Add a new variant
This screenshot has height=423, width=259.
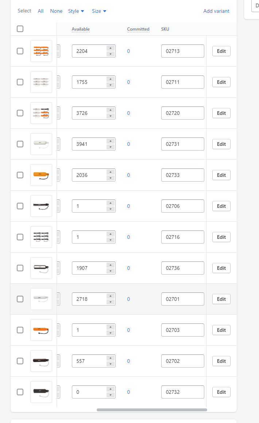(x=216, y=11)
